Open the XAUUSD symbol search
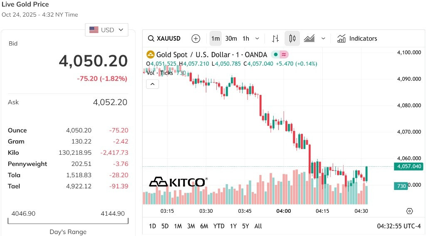426x236 pixels. (x=164, y=39)
